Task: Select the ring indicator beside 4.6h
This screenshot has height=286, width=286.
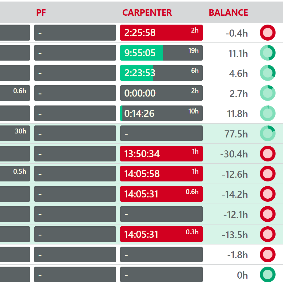Action: 268,73
